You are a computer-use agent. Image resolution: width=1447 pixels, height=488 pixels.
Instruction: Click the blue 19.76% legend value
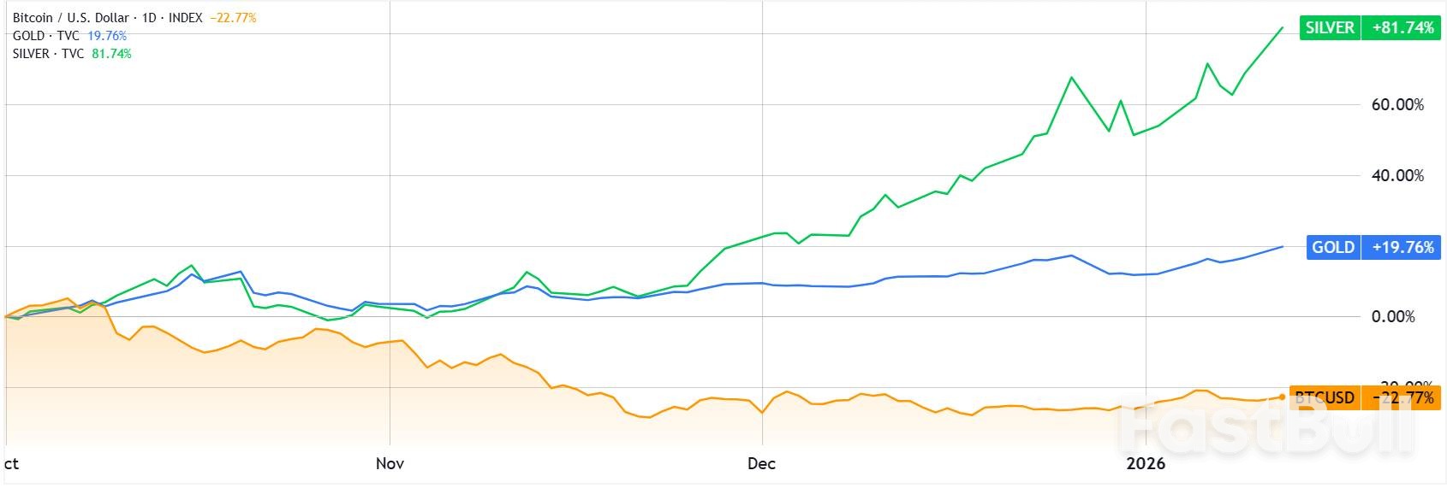[x=107, y=36]
